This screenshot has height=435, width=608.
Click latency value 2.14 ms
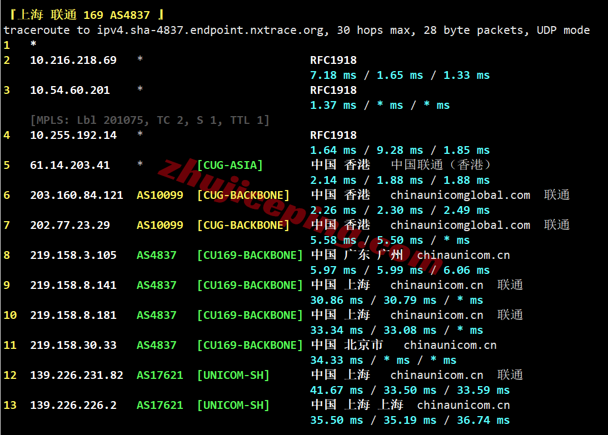tap(333, 181)
